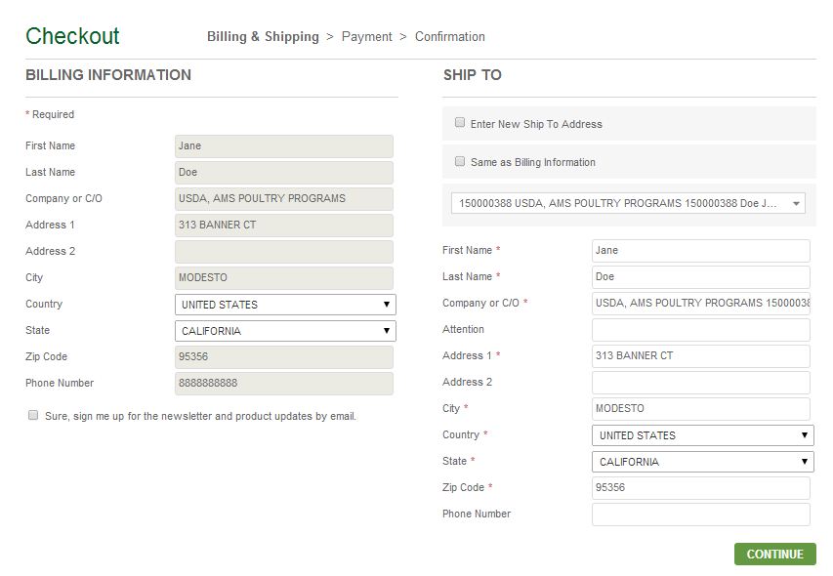Expand the saved ship-to address dropdown

628,203
